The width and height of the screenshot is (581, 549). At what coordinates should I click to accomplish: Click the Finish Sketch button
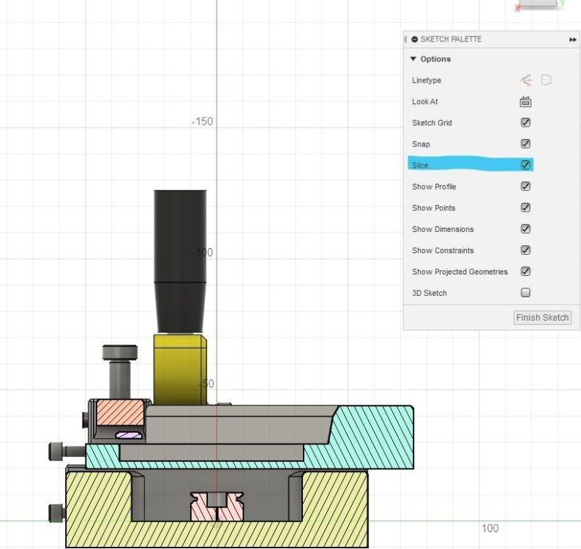(542, 318)
